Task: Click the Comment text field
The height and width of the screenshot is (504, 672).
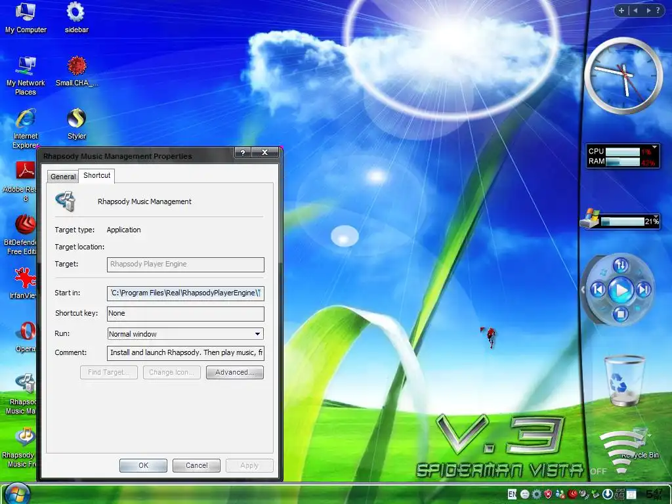Action: tap(186, 353)
